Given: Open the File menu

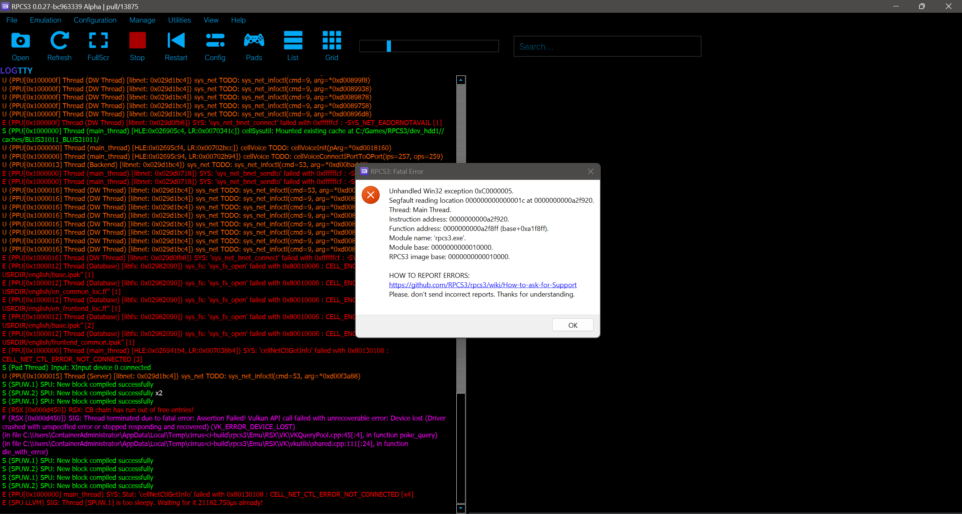Looking at the screenshot, I should (x=11, y=20).
